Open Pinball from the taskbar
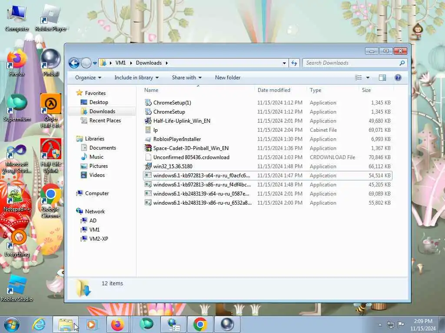The image size is (445, 333). (x=227, y=324)
